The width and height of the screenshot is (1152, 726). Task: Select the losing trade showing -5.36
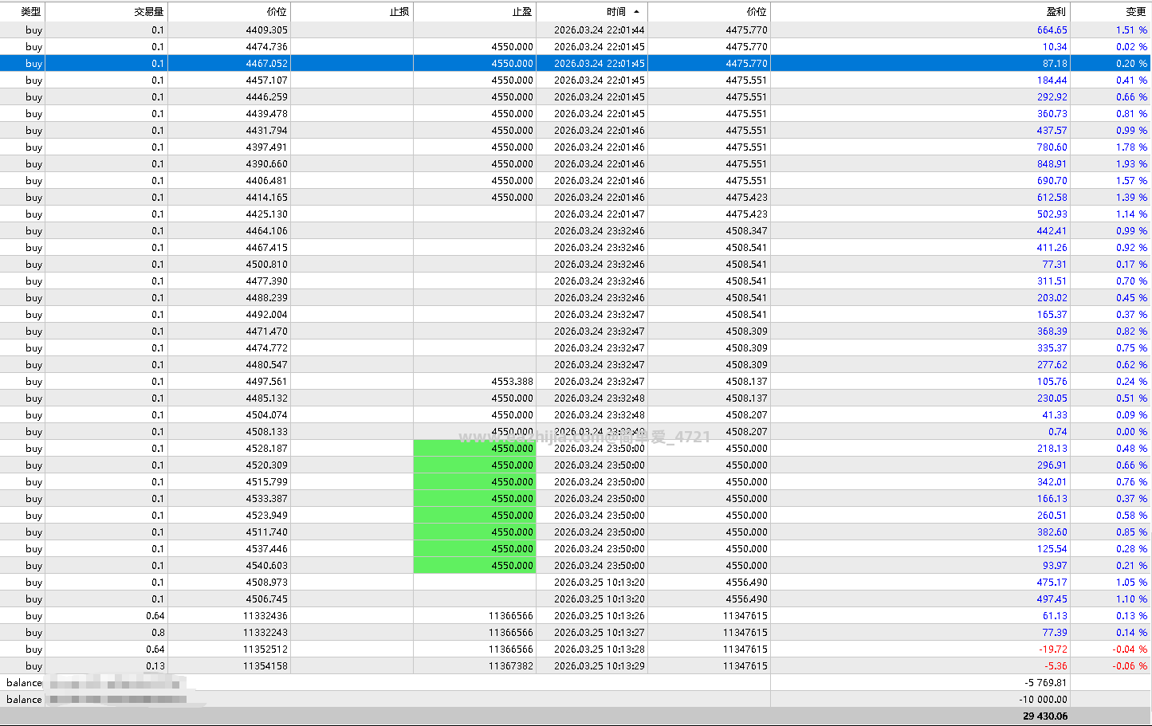point(576,666)
